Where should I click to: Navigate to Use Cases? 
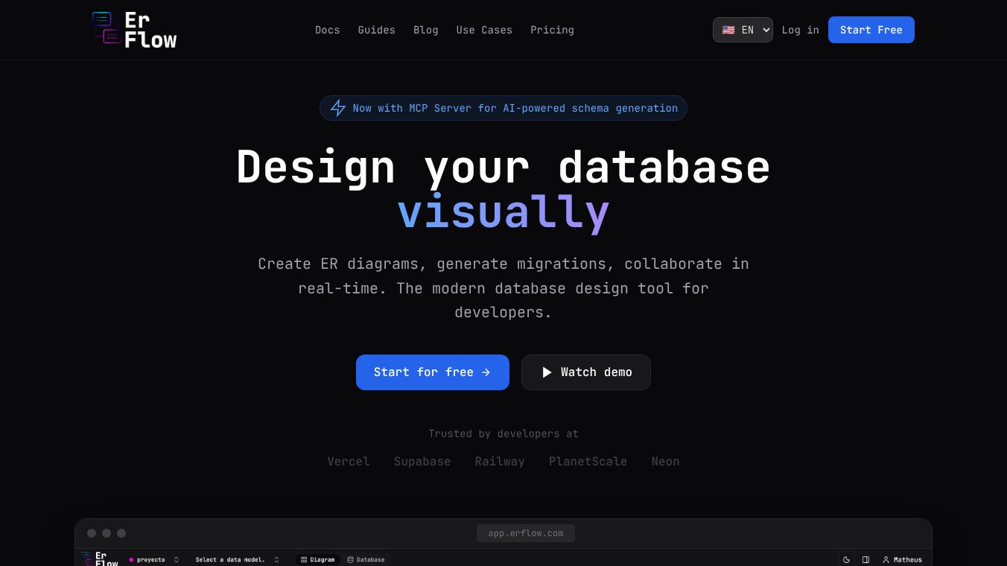(x=484, y=30)
